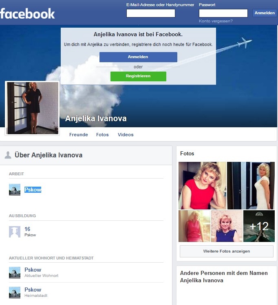Click the AUSBILDUNG section label
The image size is (278, 305).
pyautogui.click(x=22, y=216)
